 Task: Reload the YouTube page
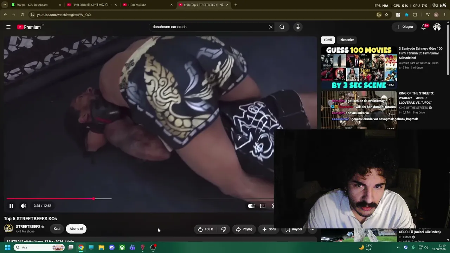[x=22, y=15]
